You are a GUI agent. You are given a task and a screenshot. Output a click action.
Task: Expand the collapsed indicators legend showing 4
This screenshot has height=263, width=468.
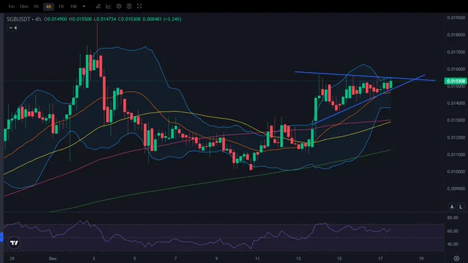click(13, 27)
